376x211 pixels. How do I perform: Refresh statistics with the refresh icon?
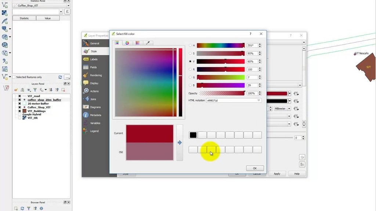tap(60, 77)
